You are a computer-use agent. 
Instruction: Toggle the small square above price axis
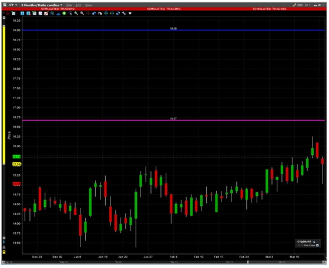pyautogui.click(x=4, y=18)
